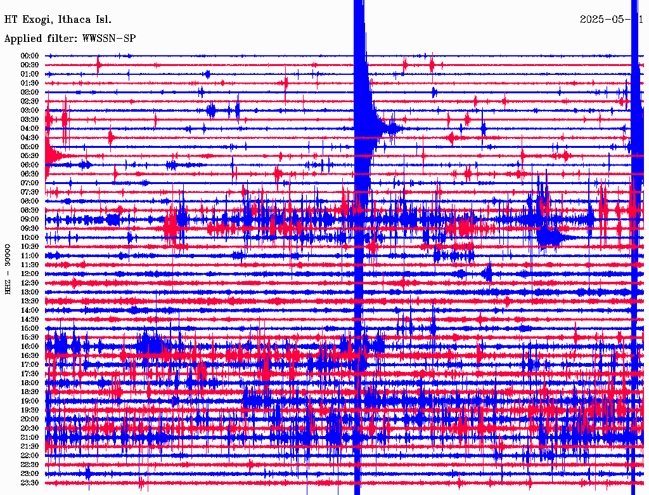Select the 19:30 time row label

30,411
